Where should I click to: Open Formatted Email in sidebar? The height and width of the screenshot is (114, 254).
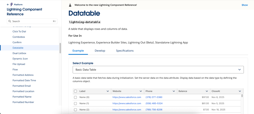pos(22,86)
